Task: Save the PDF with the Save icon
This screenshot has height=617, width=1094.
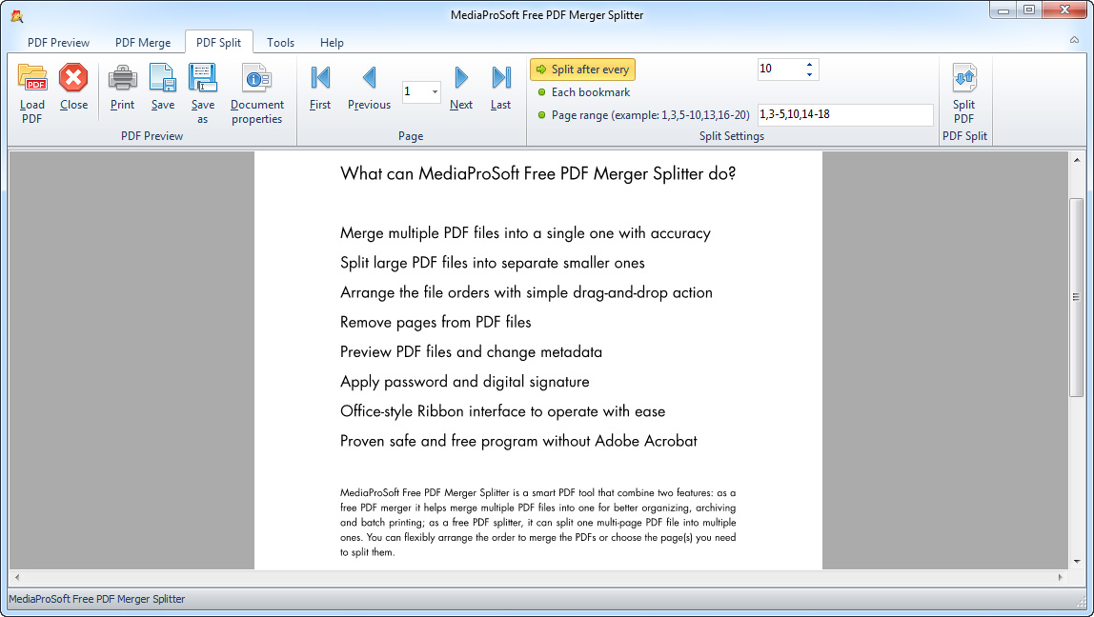Action: coord(163,77)
